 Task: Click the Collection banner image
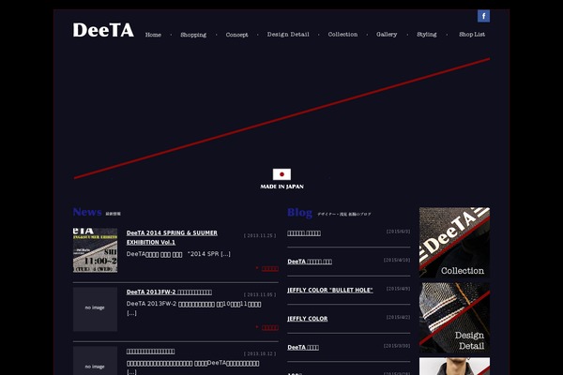click(454, 243)
